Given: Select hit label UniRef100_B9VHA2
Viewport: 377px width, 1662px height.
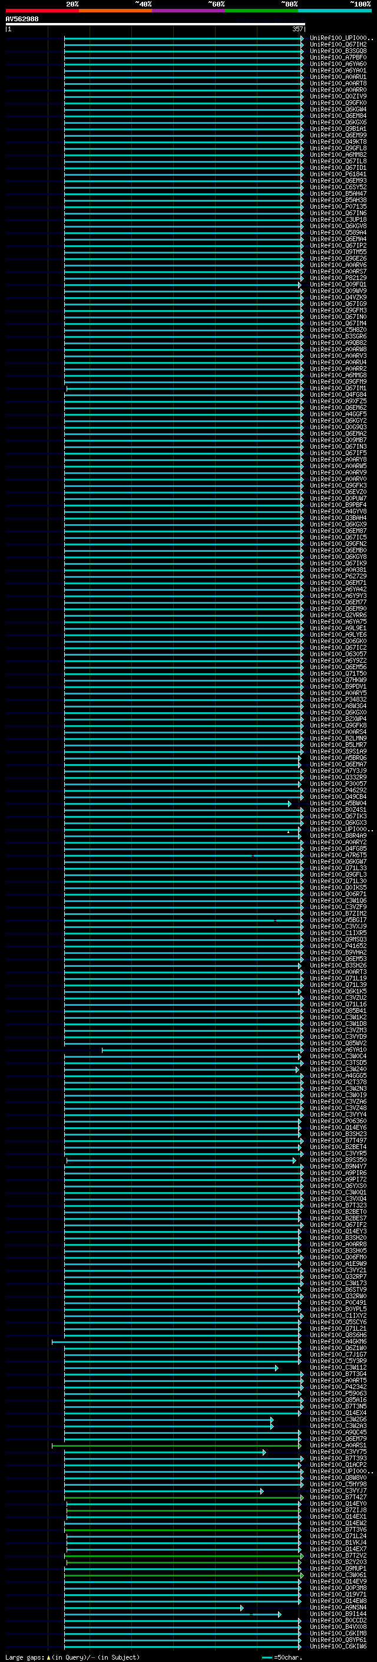Looking at the screenshot, I should point(338,952).
